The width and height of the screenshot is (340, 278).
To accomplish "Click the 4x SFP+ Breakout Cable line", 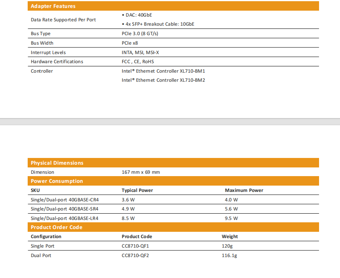I will tap(158, 24).
